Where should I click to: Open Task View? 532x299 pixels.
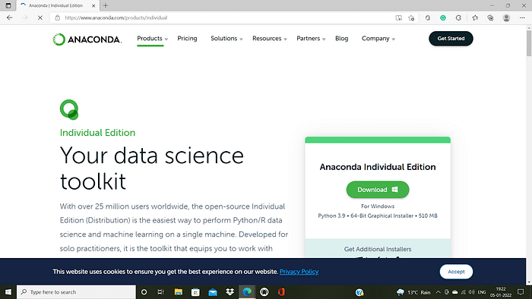pyautogui.click(x=161, y=292)
